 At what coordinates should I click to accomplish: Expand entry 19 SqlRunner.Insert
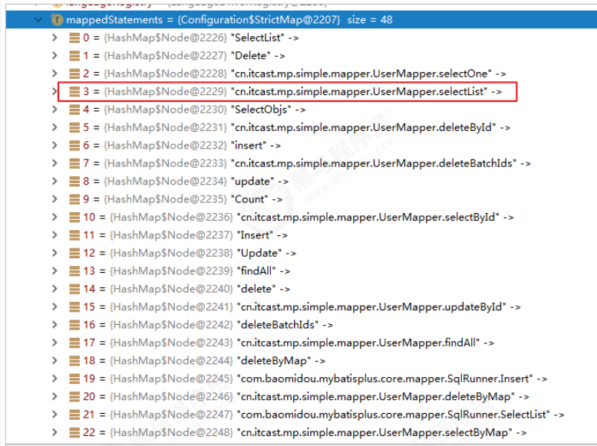(54, 379)
